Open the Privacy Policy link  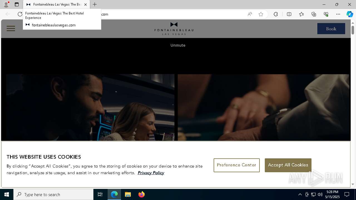151,173
